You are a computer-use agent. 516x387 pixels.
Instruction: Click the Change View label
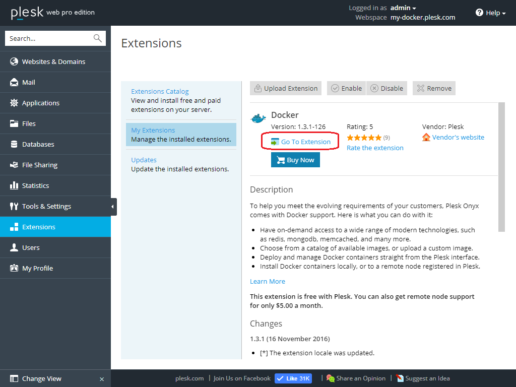click(42, 379)
